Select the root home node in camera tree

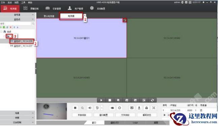pyautogui.click(x=7, y=32)
